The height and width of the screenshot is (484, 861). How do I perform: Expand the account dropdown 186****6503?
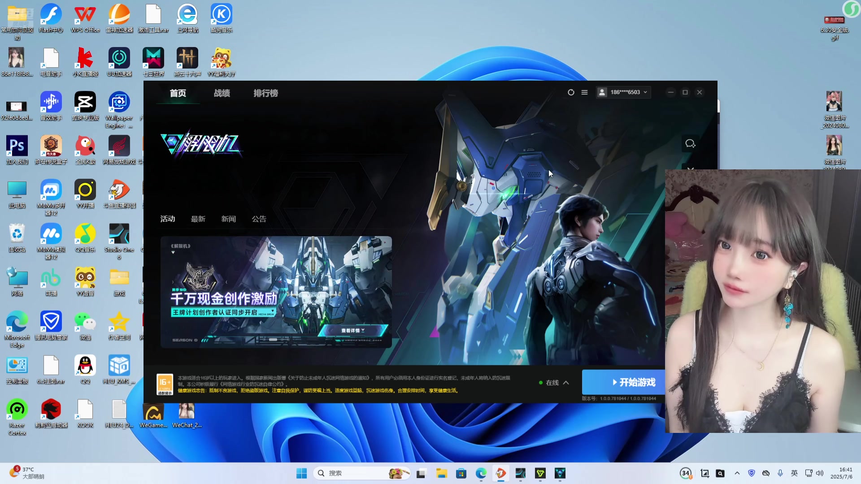(623, 92)
